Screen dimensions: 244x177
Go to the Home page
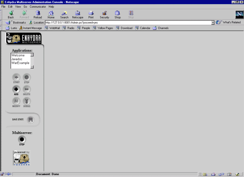51,15
